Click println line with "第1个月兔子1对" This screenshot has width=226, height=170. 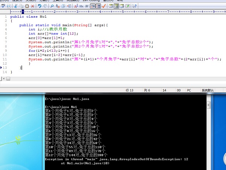click(91, 42)
